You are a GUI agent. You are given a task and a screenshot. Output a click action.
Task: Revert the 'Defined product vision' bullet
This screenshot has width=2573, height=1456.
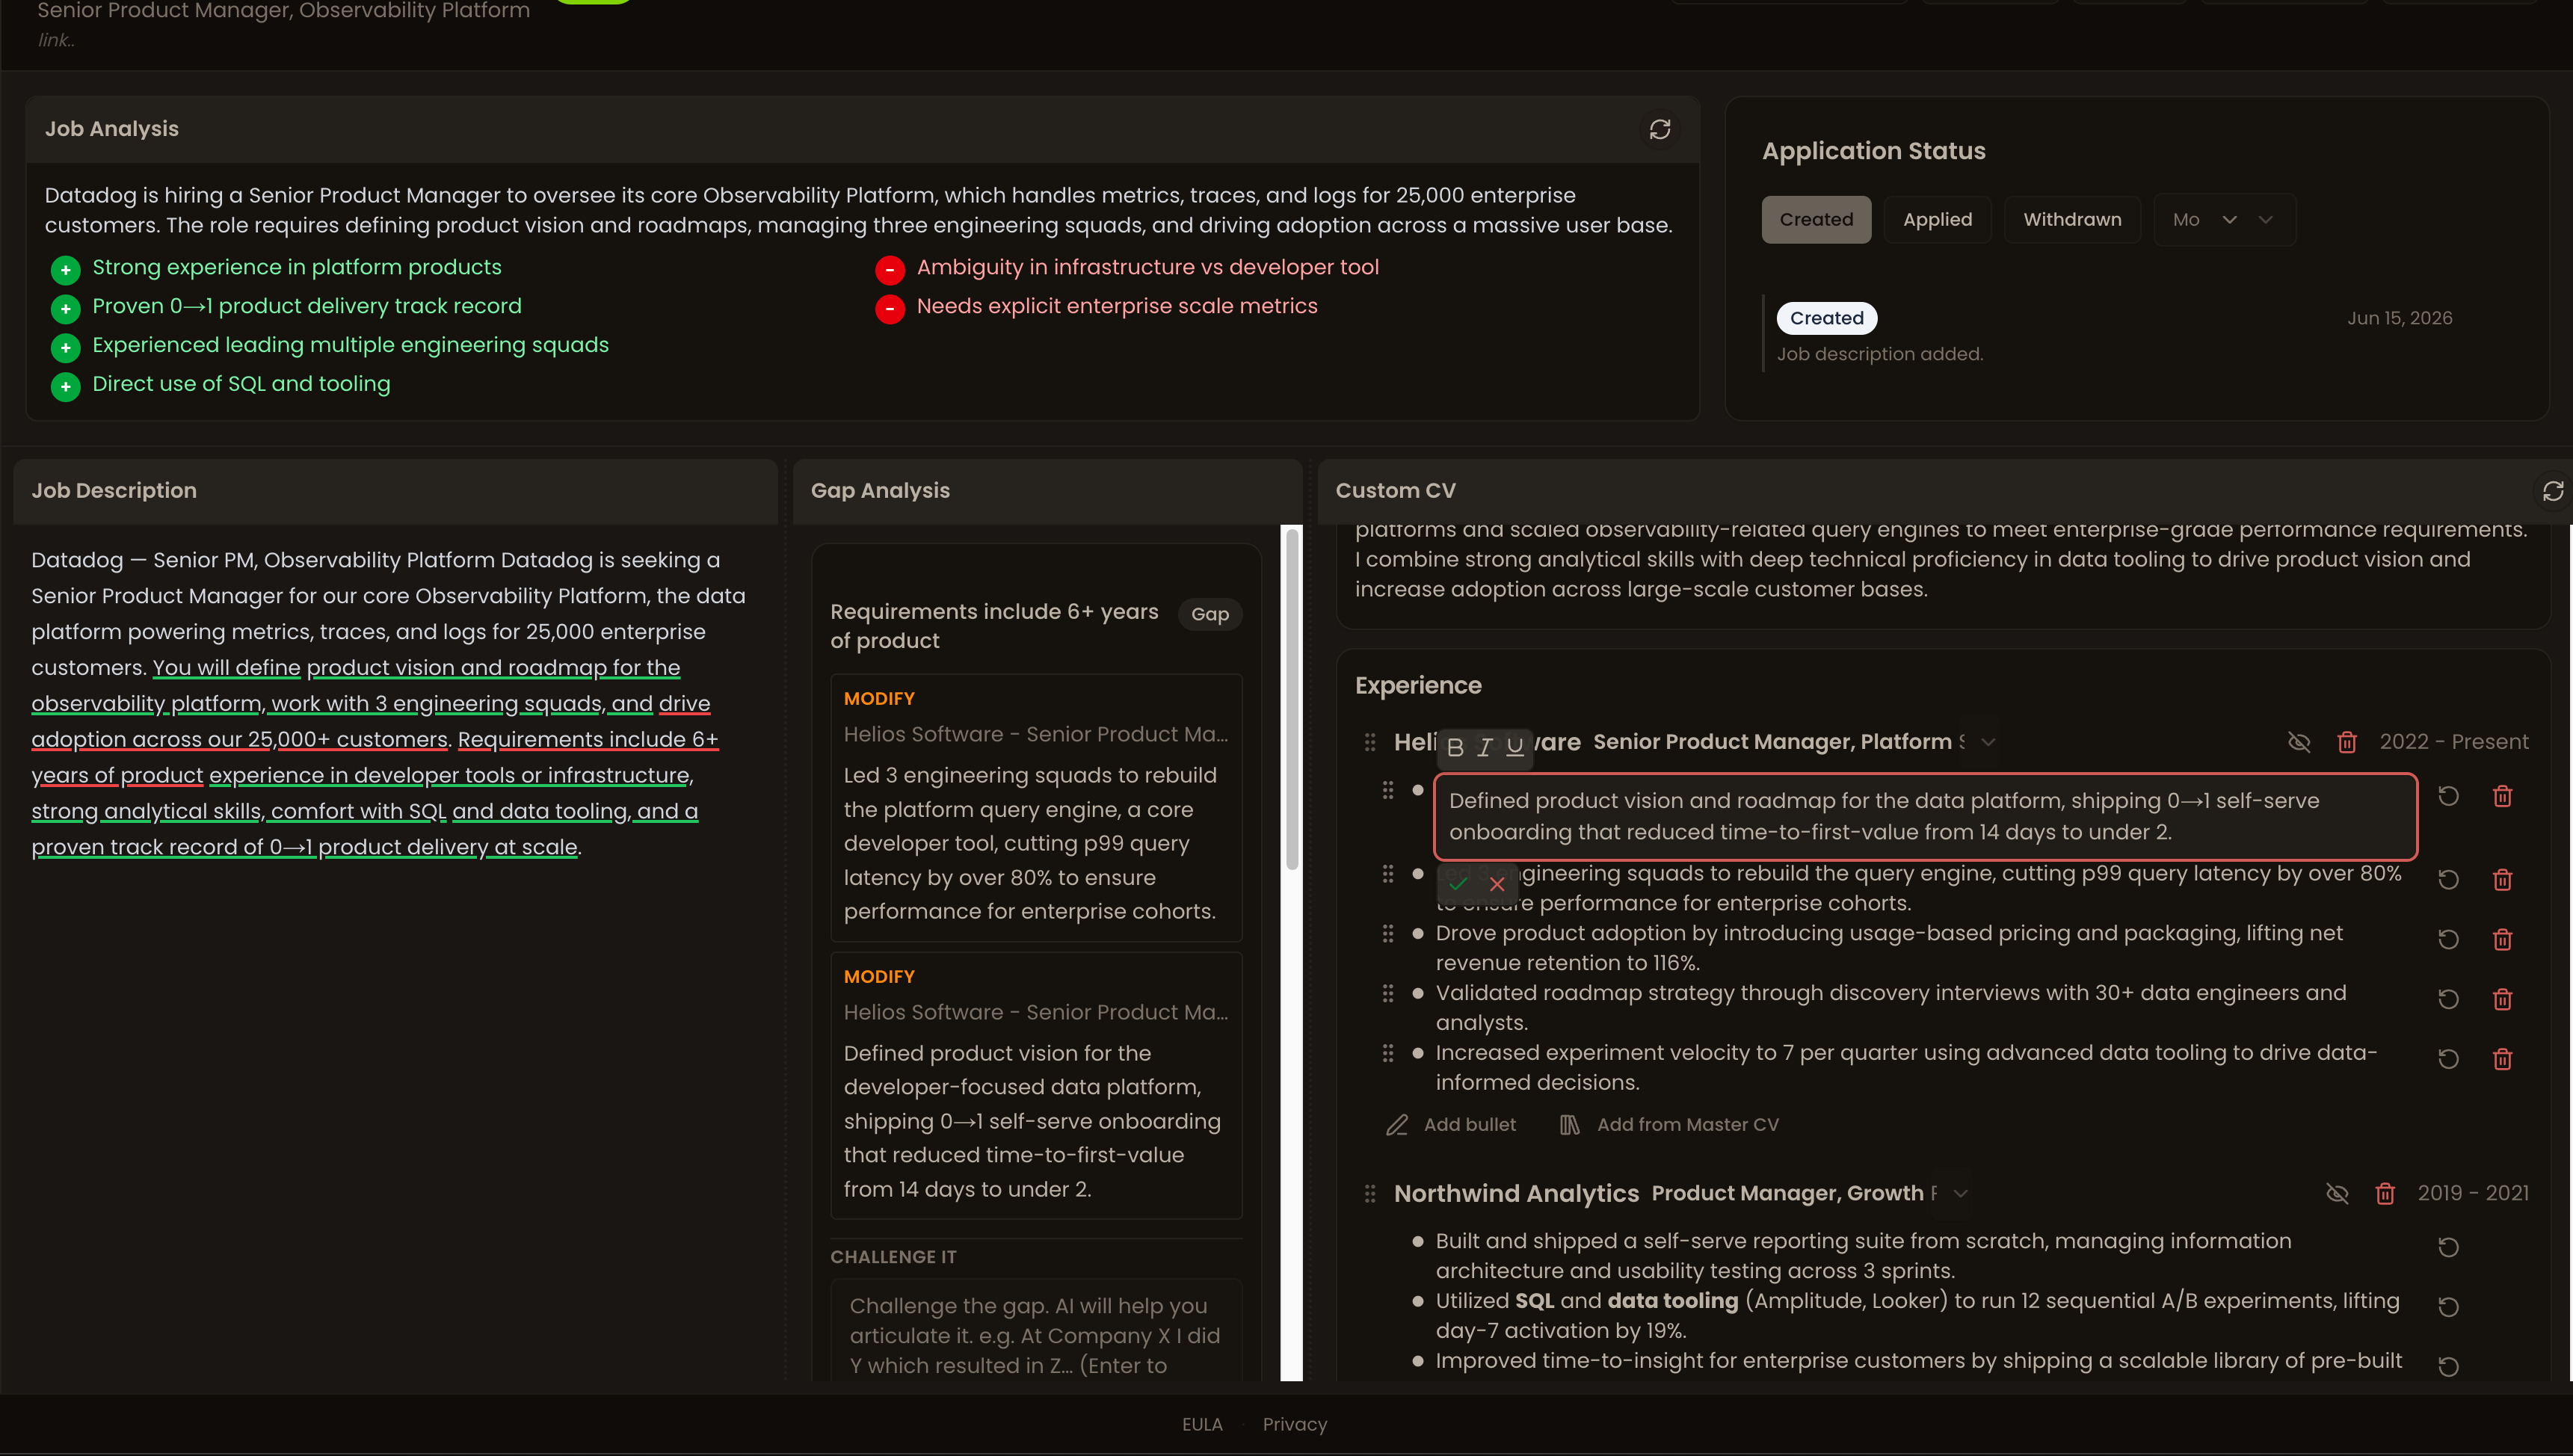click(2448, 796)
